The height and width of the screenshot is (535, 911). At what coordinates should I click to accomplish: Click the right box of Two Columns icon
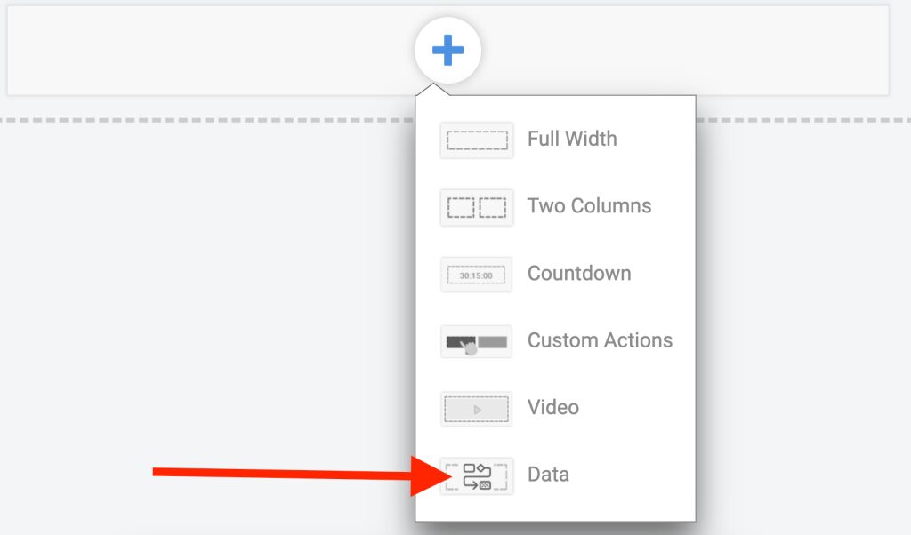pyautogui.click(x=493, y=207)
